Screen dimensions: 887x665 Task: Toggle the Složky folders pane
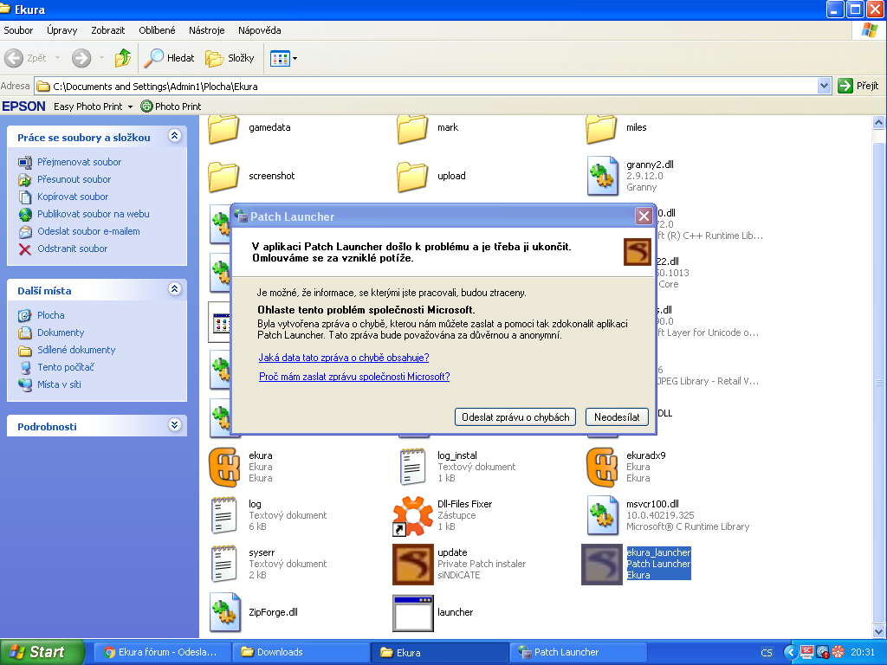pyautogui.click(x=230, y=58)
